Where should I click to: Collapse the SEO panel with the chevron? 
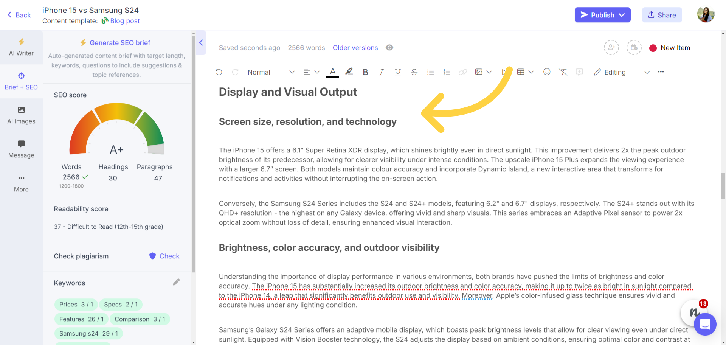tap(201, 43)
